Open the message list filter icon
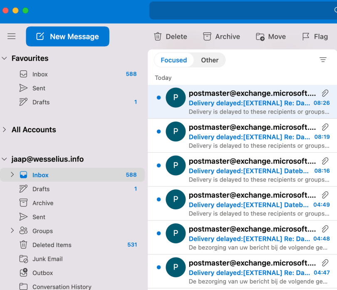 click(323, 60)
